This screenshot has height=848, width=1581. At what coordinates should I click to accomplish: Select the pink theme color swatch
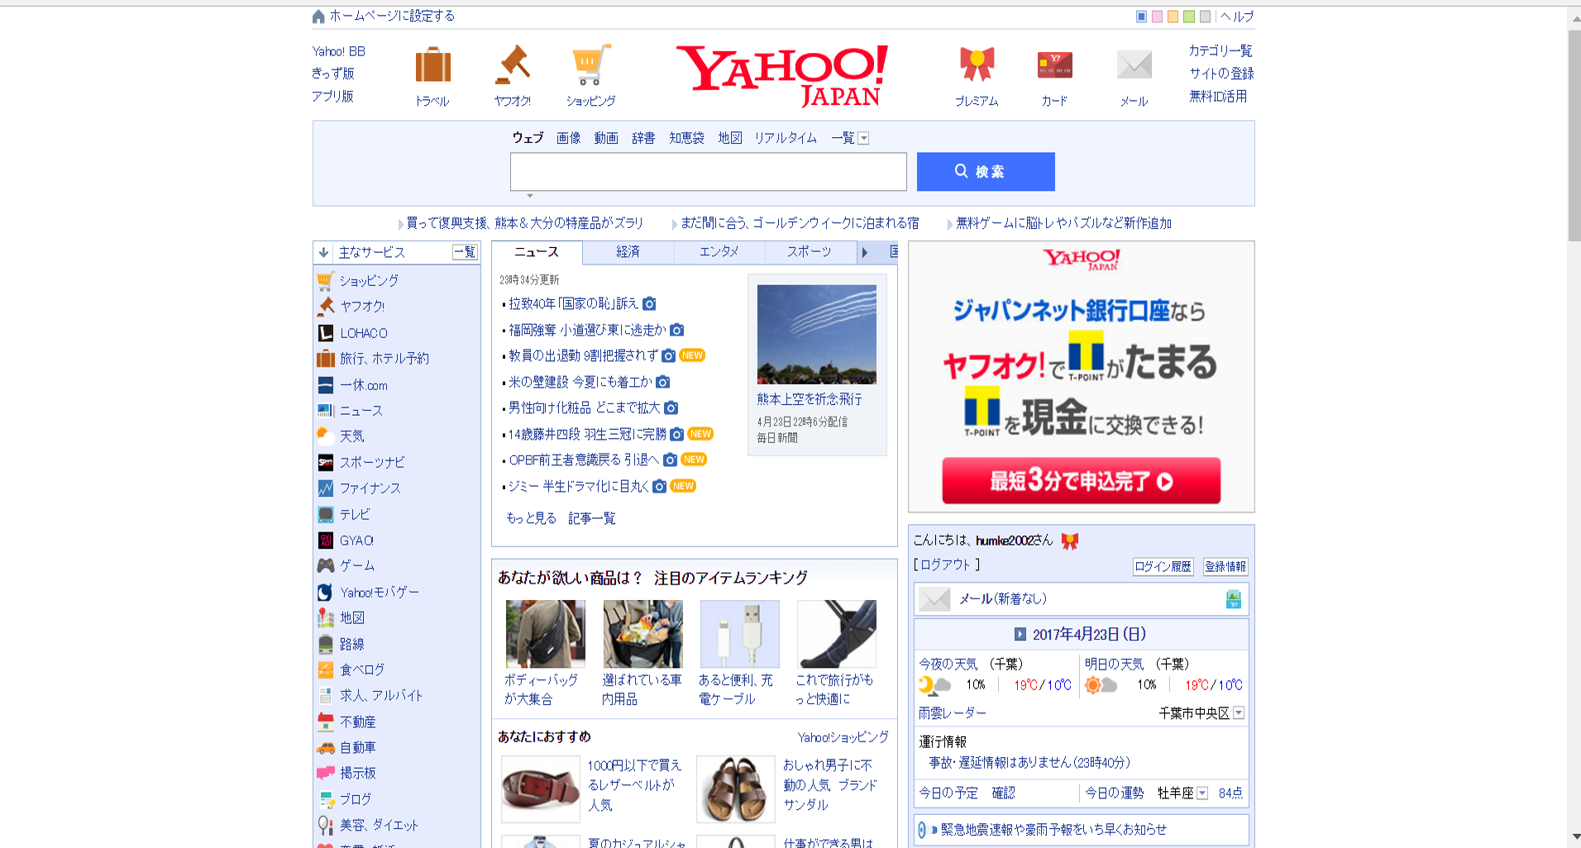[1157, 17]
